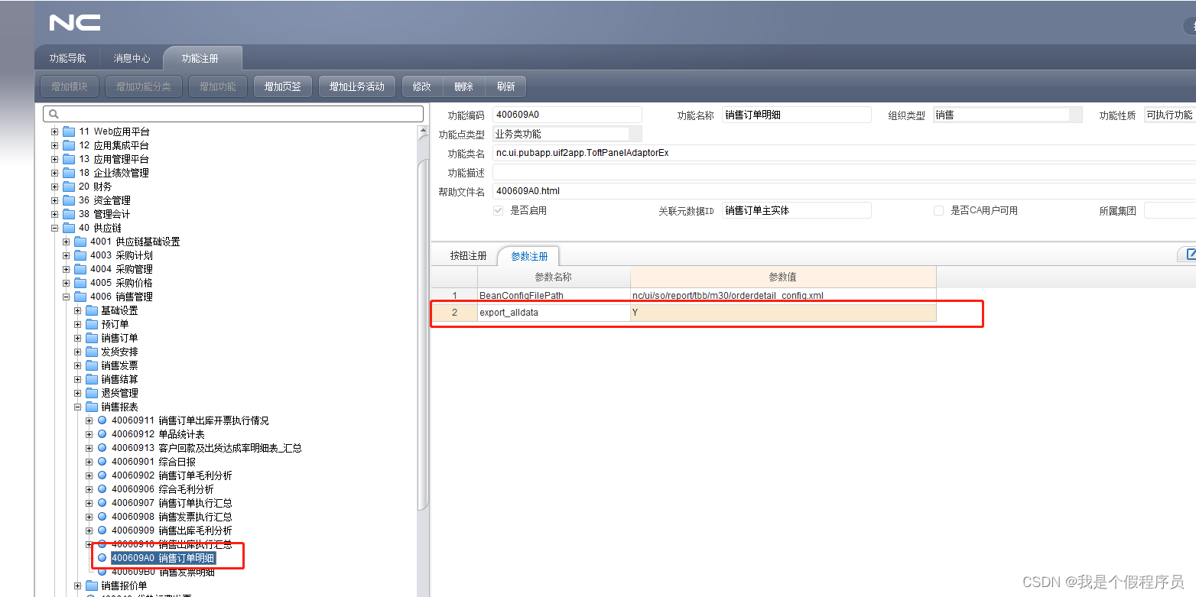Click the 功能编码 field with 400609A0
The width and height of the screenshot is (1196, 597).
567,115
